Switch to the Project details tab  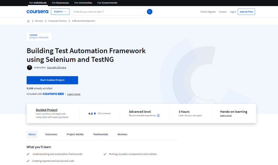coord(75,134)
